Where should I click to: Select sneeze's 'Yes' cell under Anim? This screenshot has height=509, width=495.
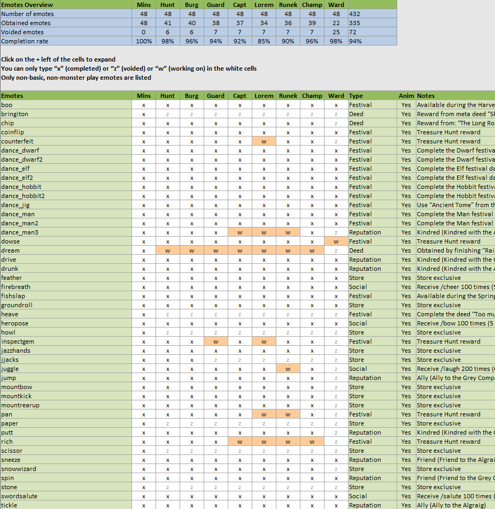[406, 459]
